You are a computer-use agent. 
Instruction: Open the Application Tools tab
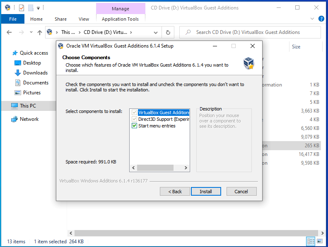pos(120,19)
